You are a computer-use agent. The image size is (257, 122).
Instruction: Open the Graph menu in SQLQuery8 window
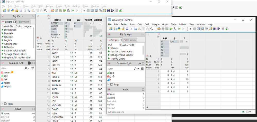(x=165, y=24)
